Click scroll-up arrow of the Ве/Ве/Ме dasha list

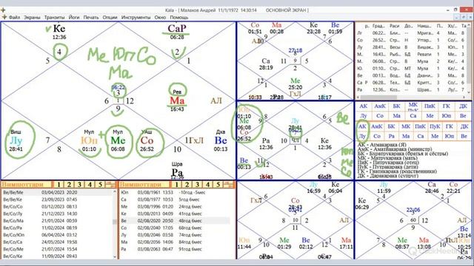tap(115, 191)
